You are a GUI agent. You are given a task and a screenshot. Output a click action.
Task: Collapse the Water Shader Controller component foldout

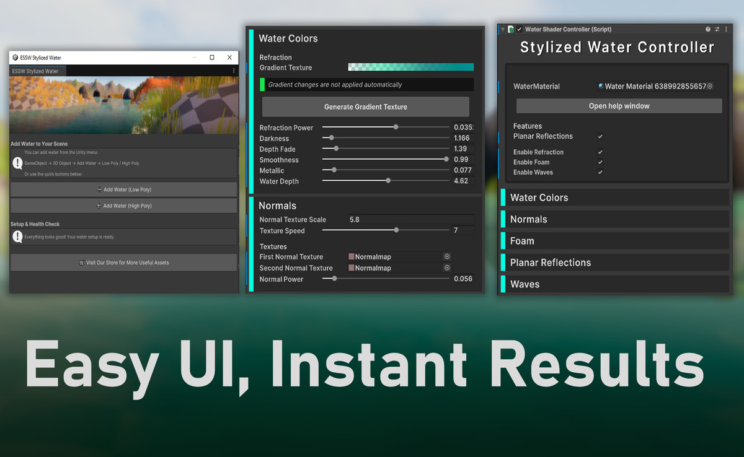(502, 28)
